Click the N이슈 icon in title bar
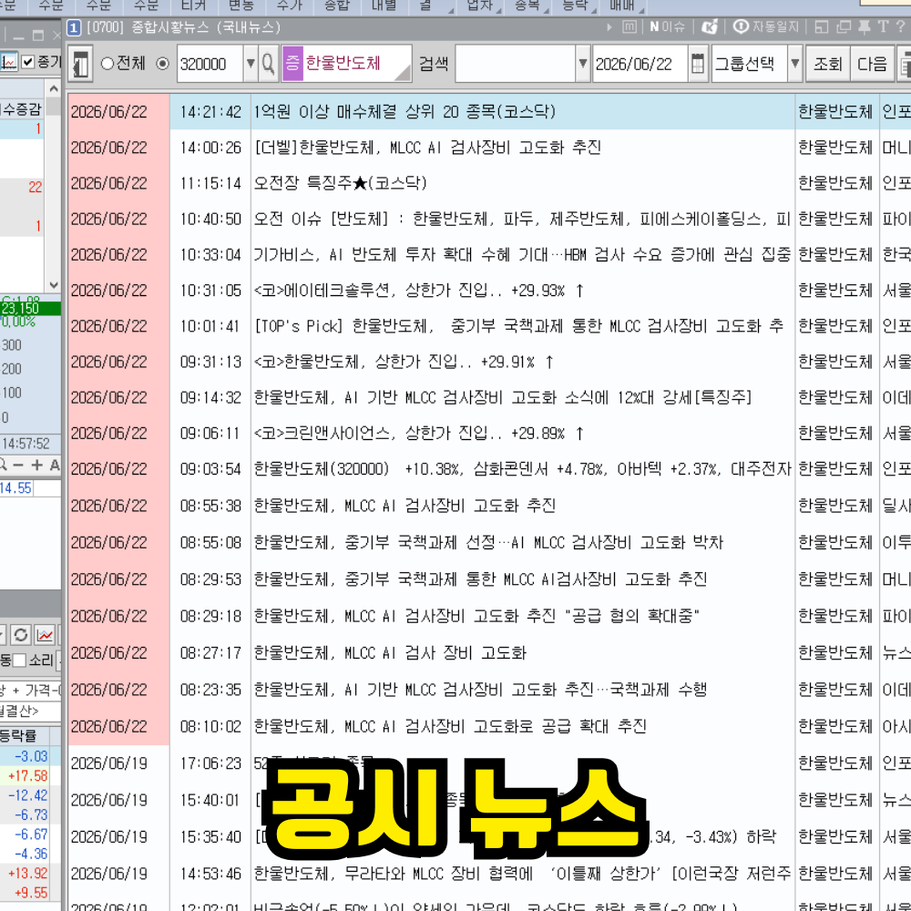The image size is (911, 911). [x=667, y=26]
